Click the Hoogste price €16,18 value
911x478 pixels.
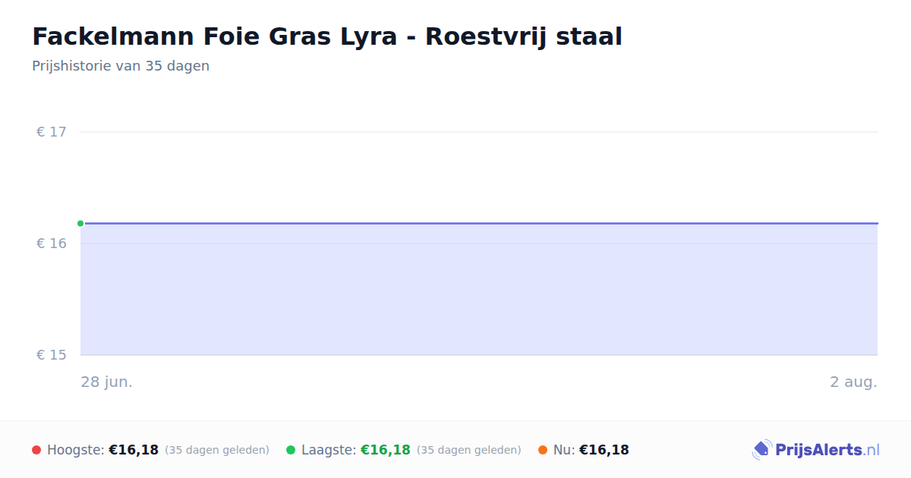134,450
